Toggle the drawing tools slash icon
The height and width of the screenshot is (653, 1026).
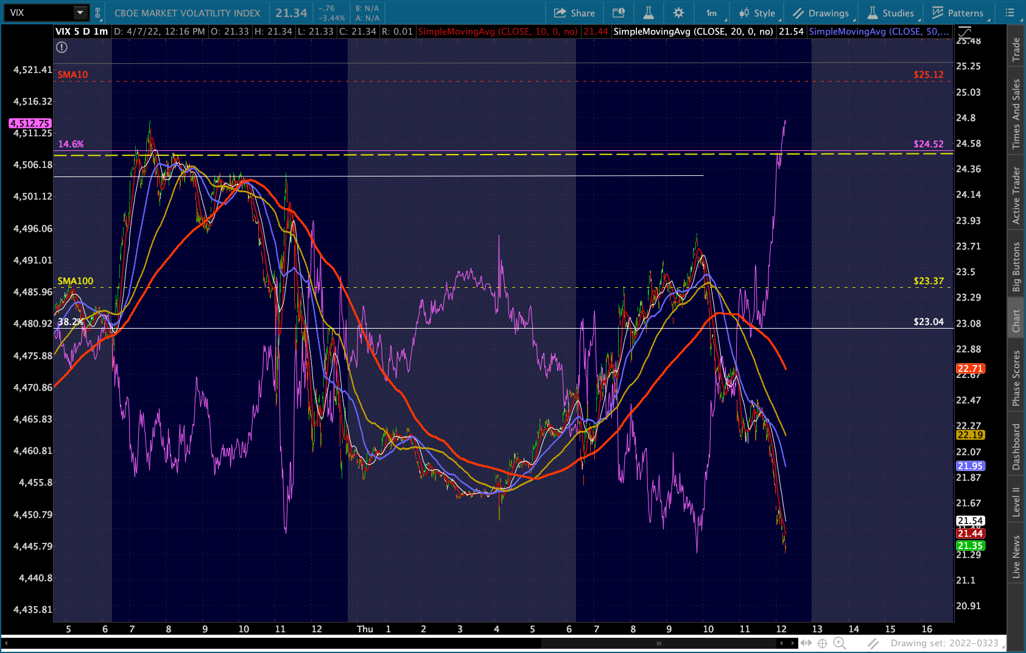(x=873, y=643)
